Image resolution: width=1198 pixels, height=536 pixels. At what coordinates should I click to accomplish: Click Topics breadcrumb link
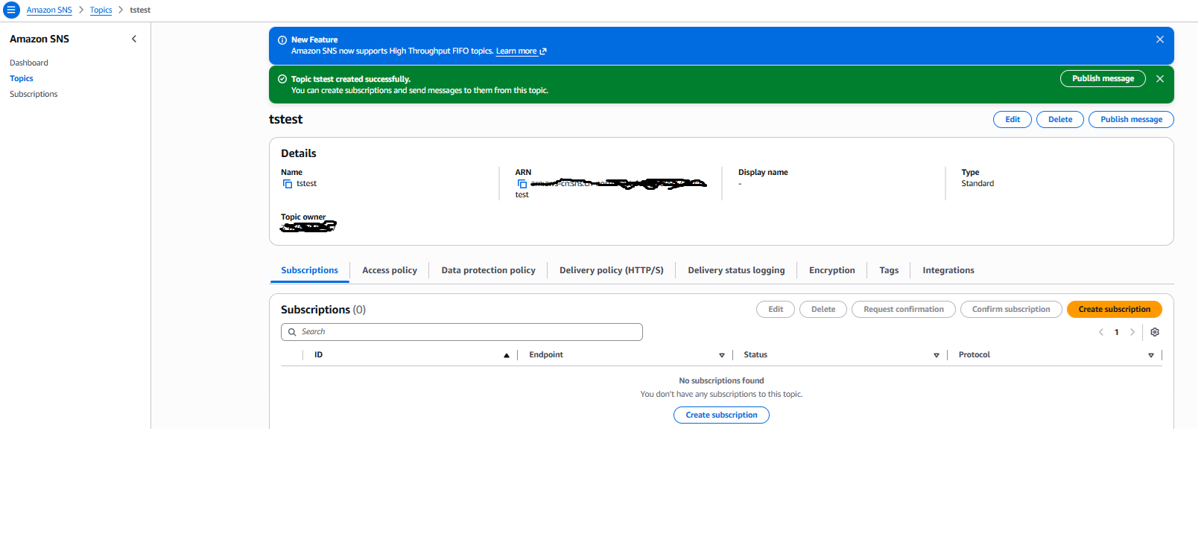101,10
